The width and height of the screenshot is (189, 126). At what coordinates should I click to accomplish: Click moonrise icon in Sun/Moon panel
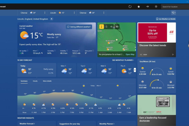point(142,82)
